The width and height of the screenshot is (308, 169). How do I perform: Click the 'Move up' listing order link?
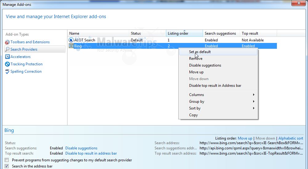tap(245, 138)
